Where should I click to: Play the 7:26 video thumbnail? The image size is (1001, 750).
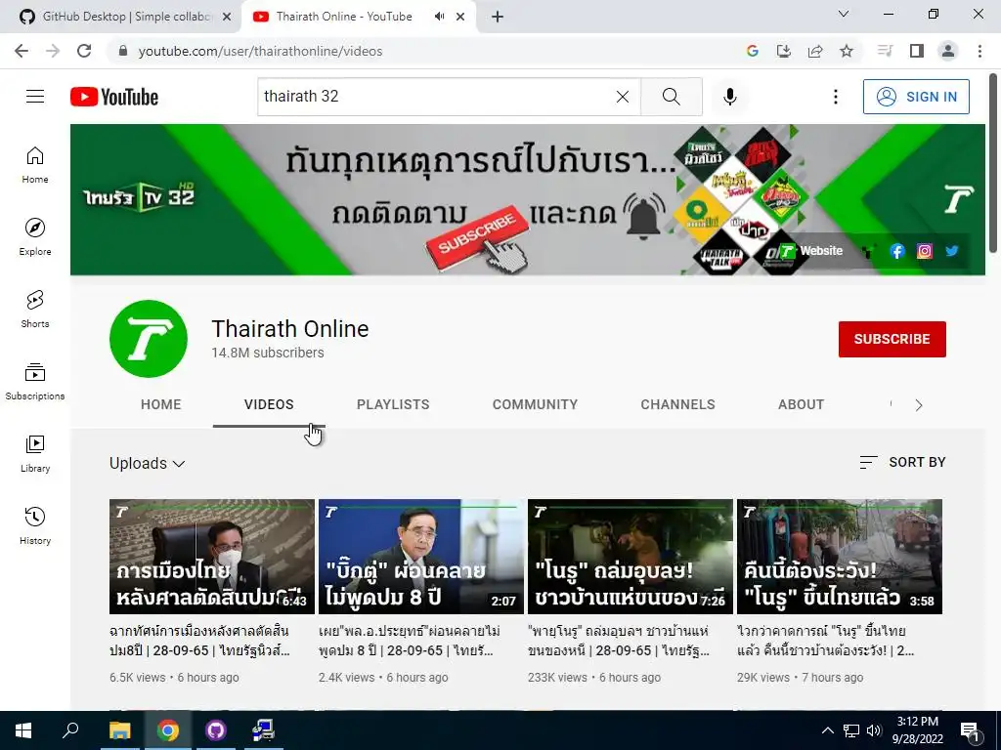(x=631, y=557)
